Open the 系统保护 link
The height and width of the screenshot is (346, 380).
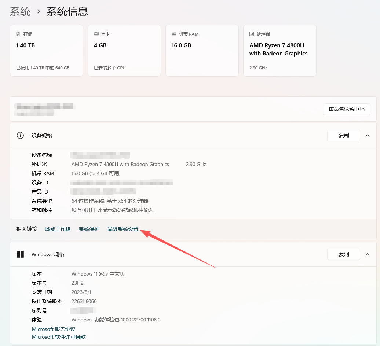89,229
